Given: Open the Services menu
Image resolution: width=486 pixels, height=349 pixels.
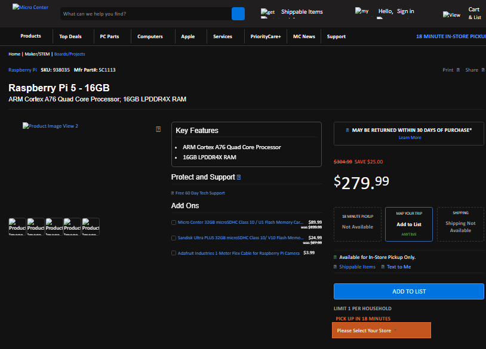Looking at the screenshot, I should click(223, 36).
